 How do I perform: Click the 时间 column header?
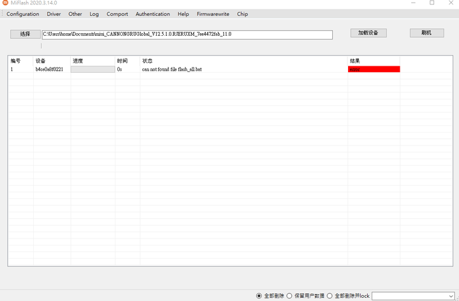coord(127,61)
